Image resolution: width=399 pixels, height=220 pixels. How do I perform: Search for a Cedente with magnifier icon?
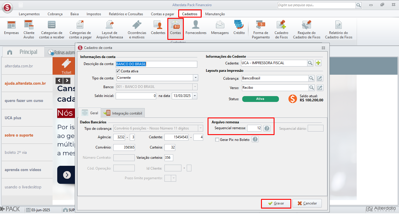click(310, 63)
